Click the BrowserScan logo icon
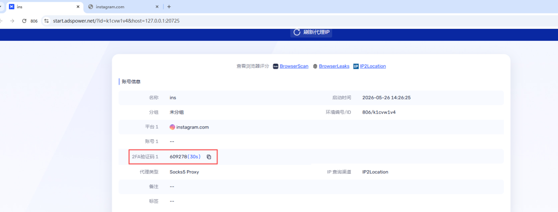Viewport: 558px width, 212px height. click(x=275, y=67)
